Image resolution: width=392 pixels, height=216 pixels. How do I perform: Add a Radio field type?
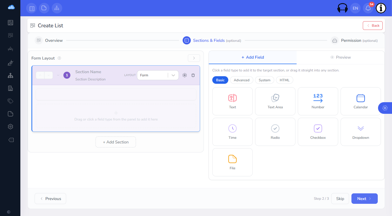coord(275,132)
